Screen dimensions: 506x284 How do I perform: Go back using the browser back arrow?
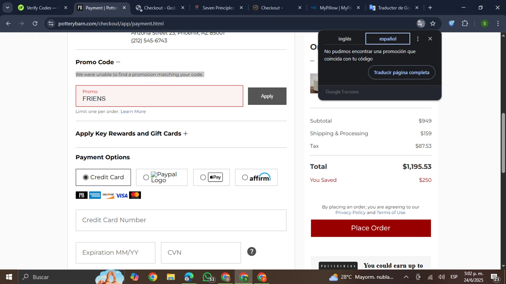(x=8, y=24)
